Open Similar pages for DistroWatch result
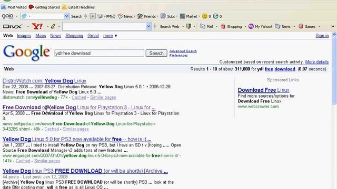This screenshot has height=189, width=337. (103, 98)
